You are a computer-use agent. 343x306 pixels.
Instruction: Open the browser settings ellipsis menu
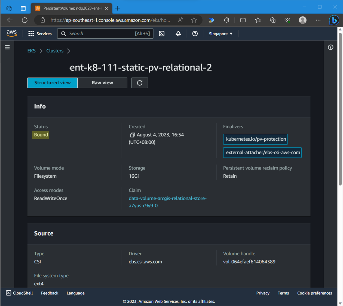click(x=318, y=20)
